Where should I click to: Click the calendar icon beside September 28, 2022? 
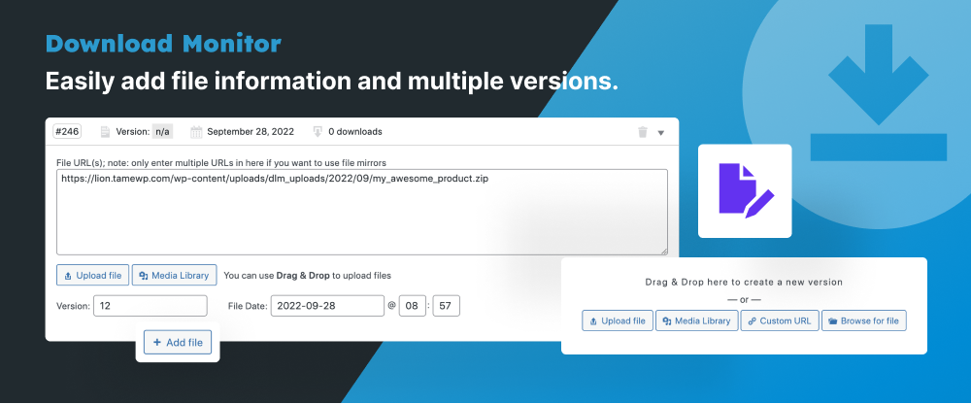[196, 132]
